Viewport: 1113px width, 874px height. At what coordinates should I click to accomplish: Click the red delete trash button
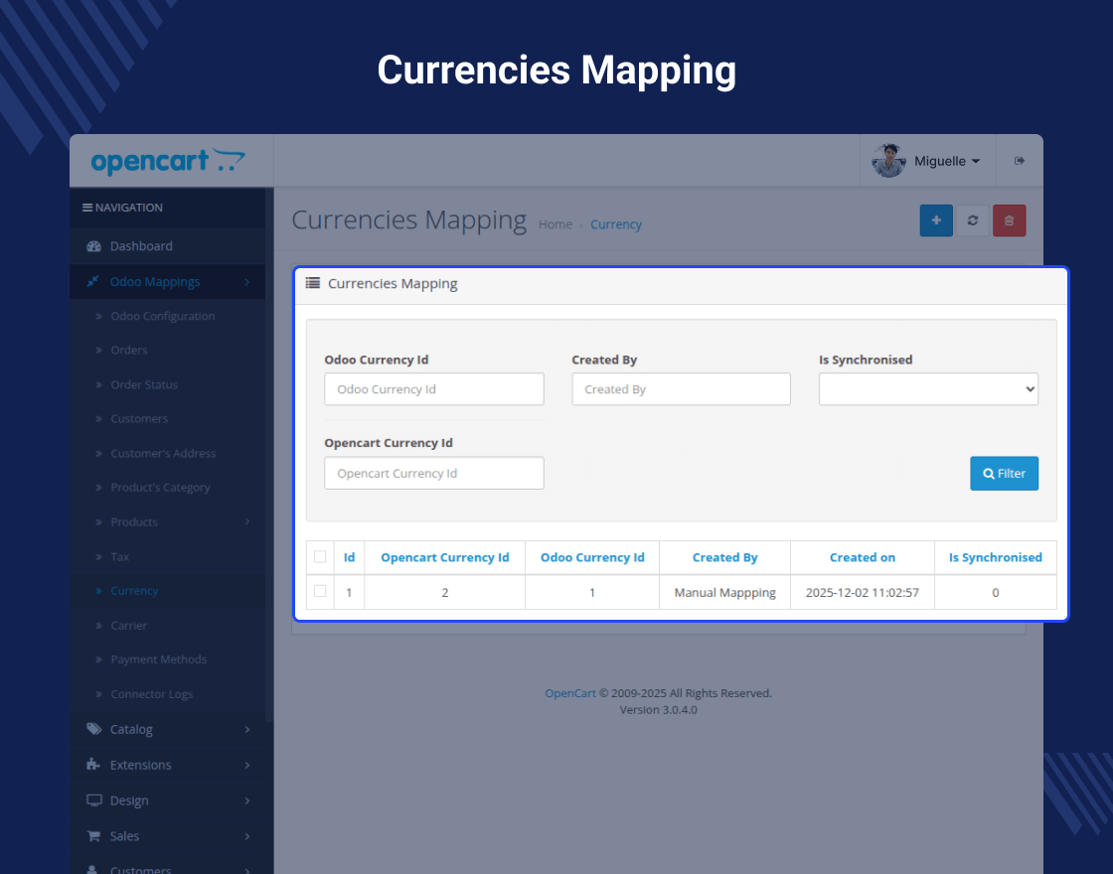click(1009, 219)
